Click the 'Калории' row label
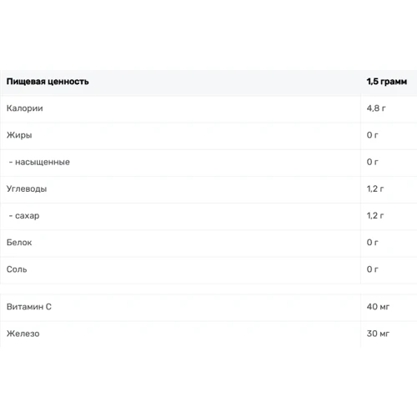 pos(25,108)
